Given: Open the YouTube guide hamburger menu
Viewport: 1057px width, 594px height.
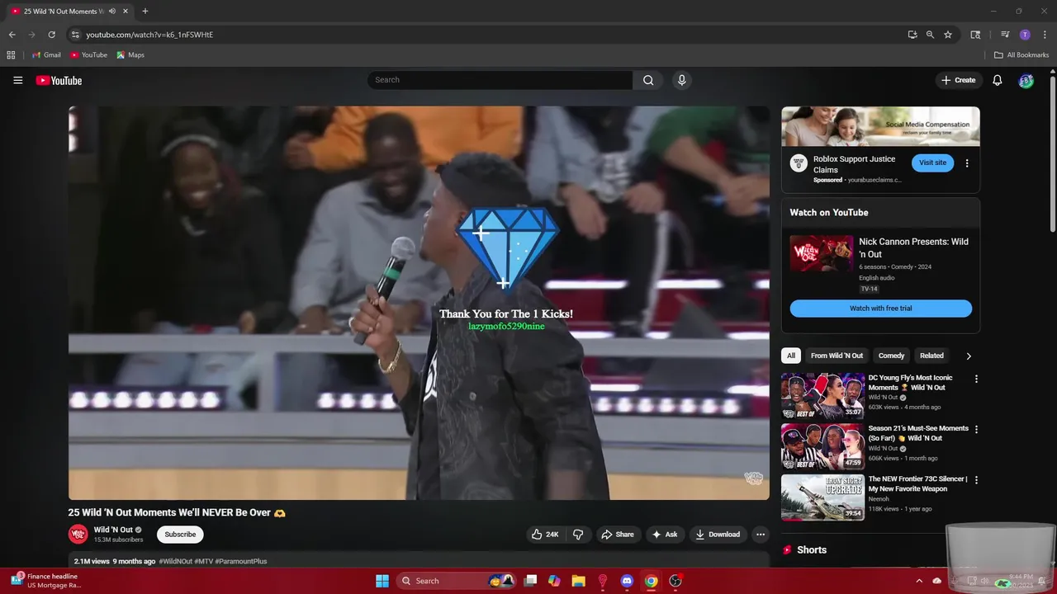Looking at the screenshot, I should click(x=17, y=80).
